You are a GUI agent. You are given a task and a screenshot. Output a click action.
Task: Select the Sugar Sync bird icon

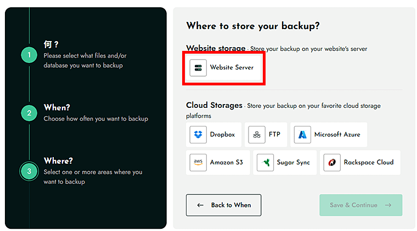pyautogui.click(x=265, y=163)
